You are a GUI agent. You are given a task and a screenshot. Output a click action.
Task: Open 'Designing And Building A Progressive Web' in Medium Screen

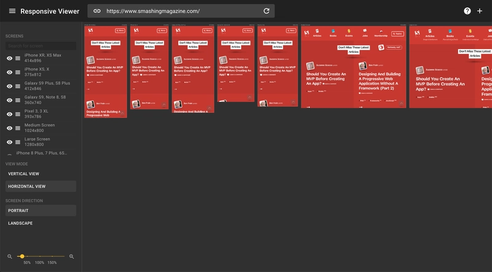(x=379, y=81)
